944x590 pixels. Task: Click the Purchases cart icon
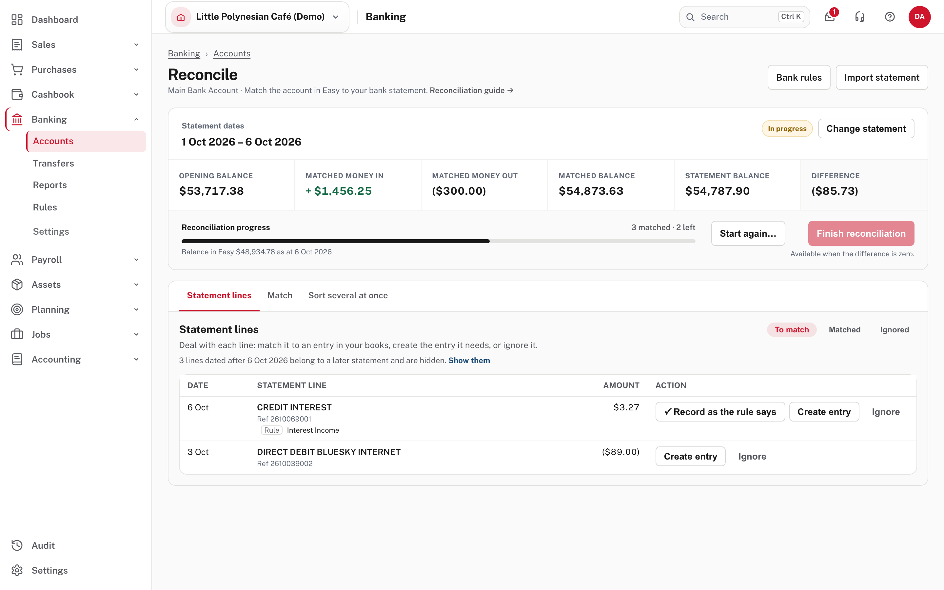(x=17, y=69)
